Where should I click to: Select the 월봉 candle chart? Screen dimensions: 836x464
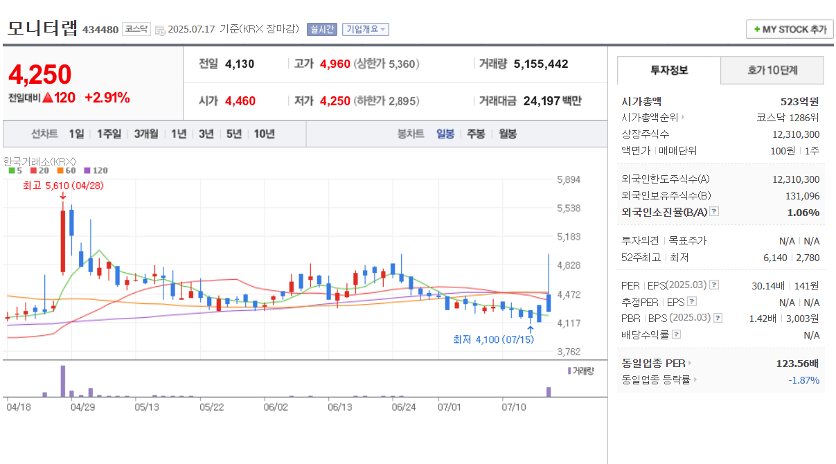[x=508, y=134]
